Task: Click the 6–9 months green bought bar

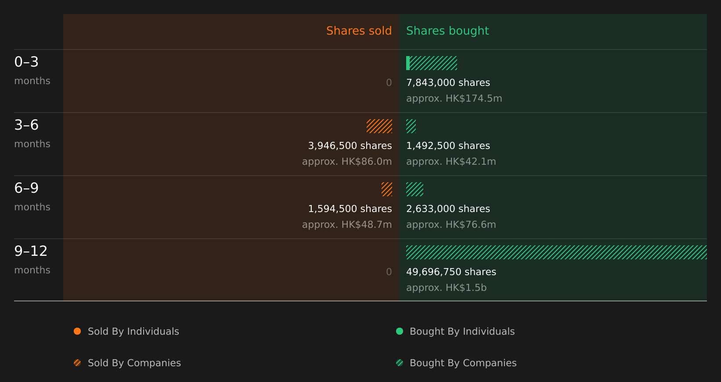Action: click(415, 189)
